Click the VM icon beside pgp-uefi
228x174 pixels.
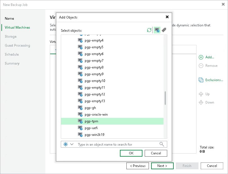pos(80,128)
